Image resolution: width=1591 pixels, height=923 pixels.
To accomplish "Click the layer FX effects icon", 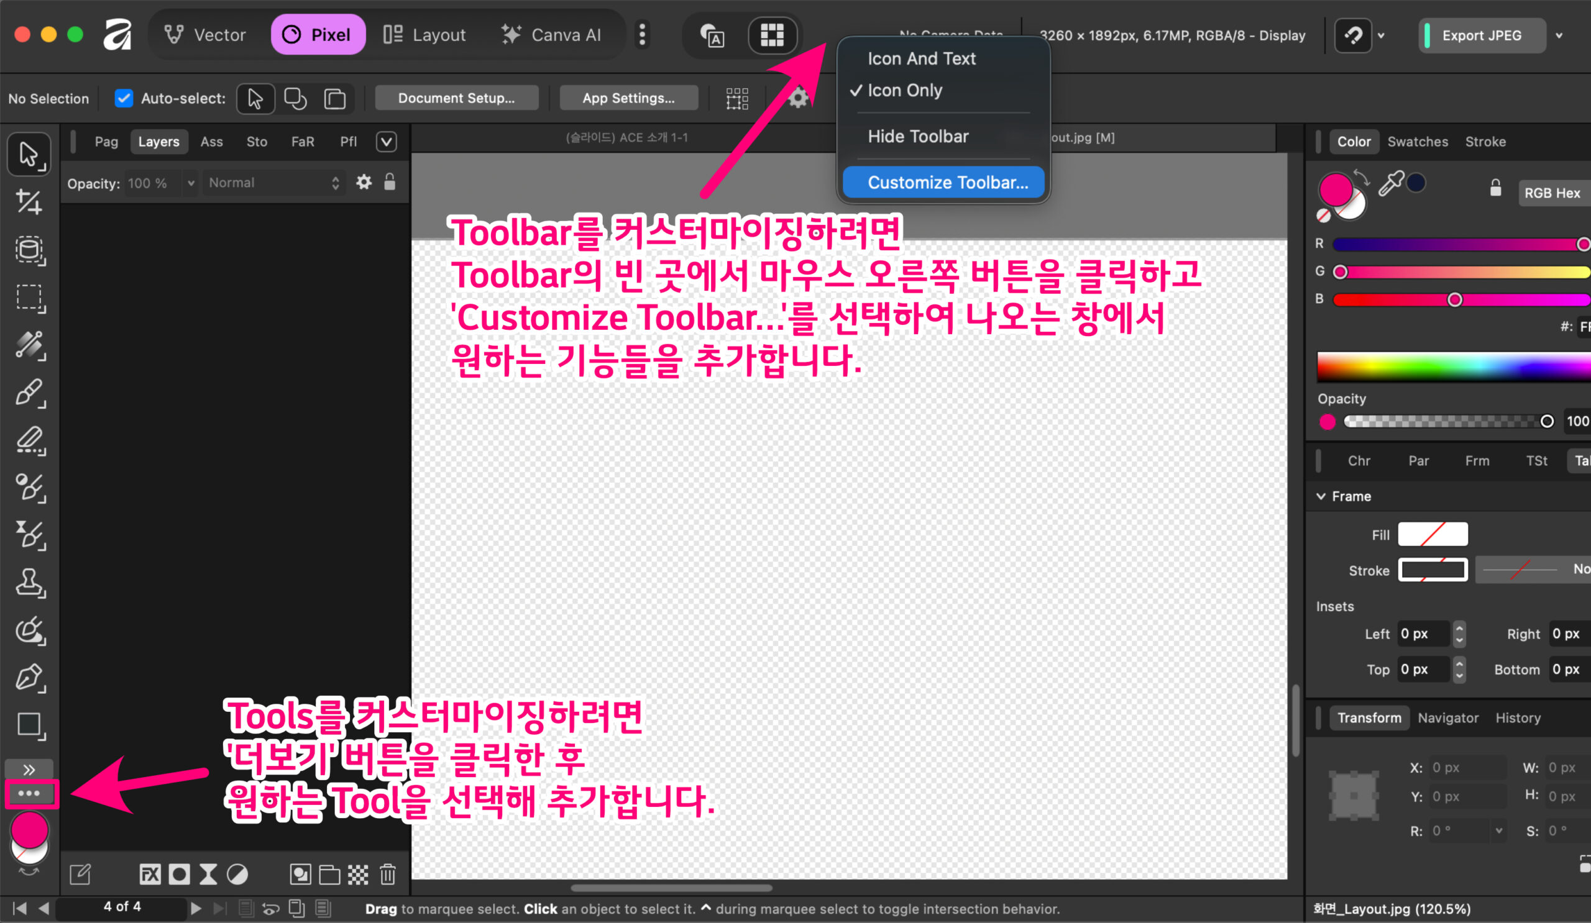I will tap(150, 875).
